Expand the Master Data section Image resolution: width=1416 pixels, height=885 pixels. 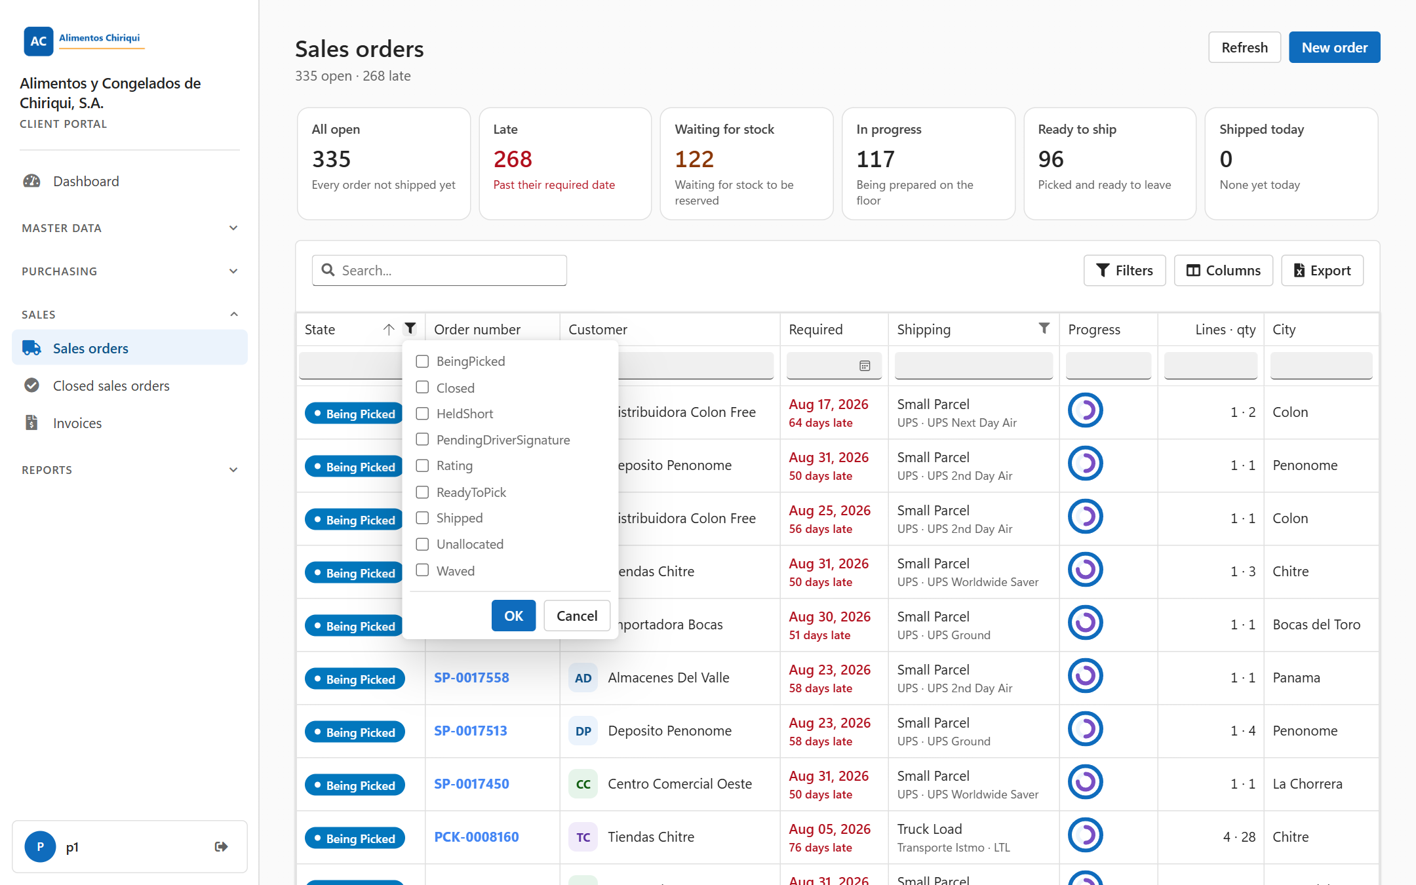(x=130, y=228)
